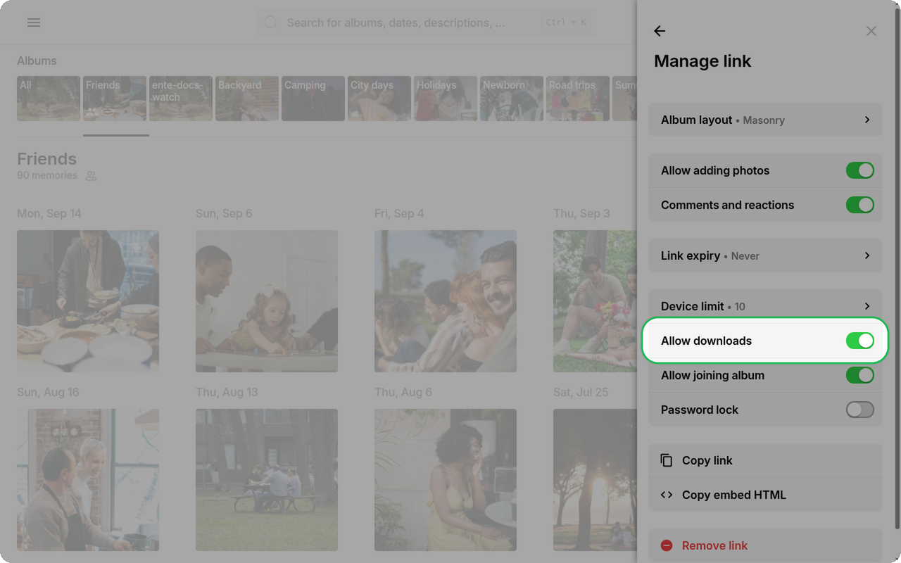The height and width of the screenshot is (563, 901).
Task: Open the Sun, Sep 6 photo
Action: click(267, 301)
